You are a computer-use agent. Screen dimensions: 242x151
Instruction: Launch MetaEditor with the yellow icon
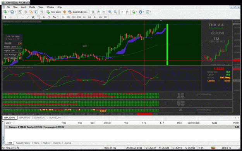pyautogui.click(x=65, y=12)
